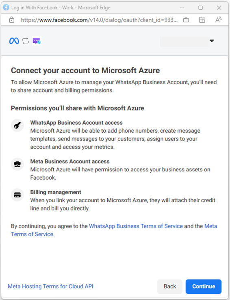The width and height of the screenshot is (230, 300).
Task: Open the Meta Terms of Service link
Action: pos(114,230)
